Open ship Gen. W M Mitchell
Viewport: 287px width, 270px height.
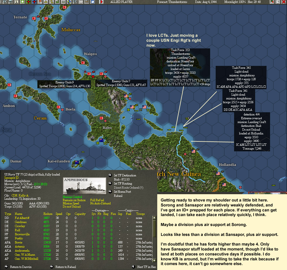coord(26,259)
